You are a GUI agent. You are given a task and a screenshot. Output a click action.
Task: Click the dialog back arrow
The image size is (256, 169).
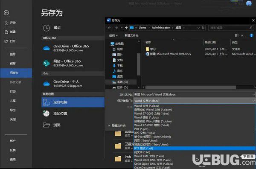[109, 28]
